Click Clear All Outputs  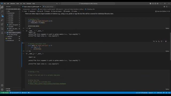coord(56,11)
